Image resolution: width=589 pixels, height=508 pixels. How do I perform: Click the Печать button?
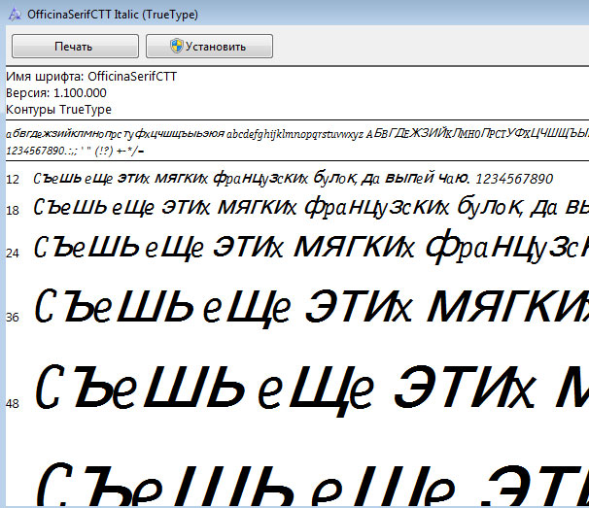click(75, 47)
